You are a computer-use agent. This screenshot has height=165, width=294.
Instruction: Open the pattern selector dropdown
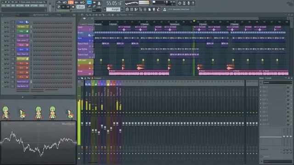tap(113, 9)
